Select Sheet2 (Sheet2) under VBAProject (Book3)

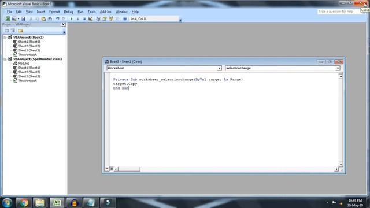[29, 46]
